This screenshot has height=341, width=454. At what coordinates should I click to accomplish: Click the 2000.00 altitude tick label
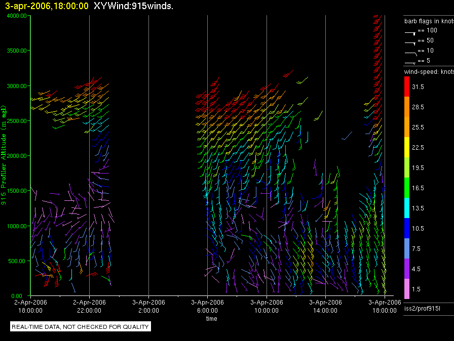point(17,156)
